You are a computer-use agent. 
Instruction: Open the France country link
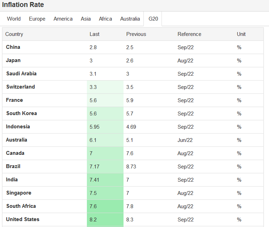click(x=14, y=100)
